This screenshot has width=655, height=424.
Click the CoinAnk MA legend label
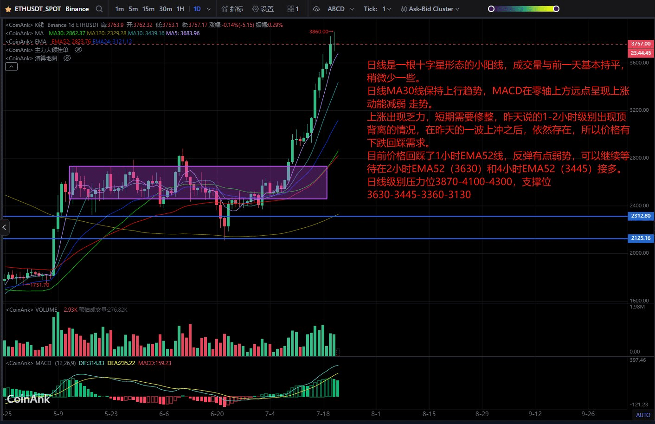tap(25, 33)
